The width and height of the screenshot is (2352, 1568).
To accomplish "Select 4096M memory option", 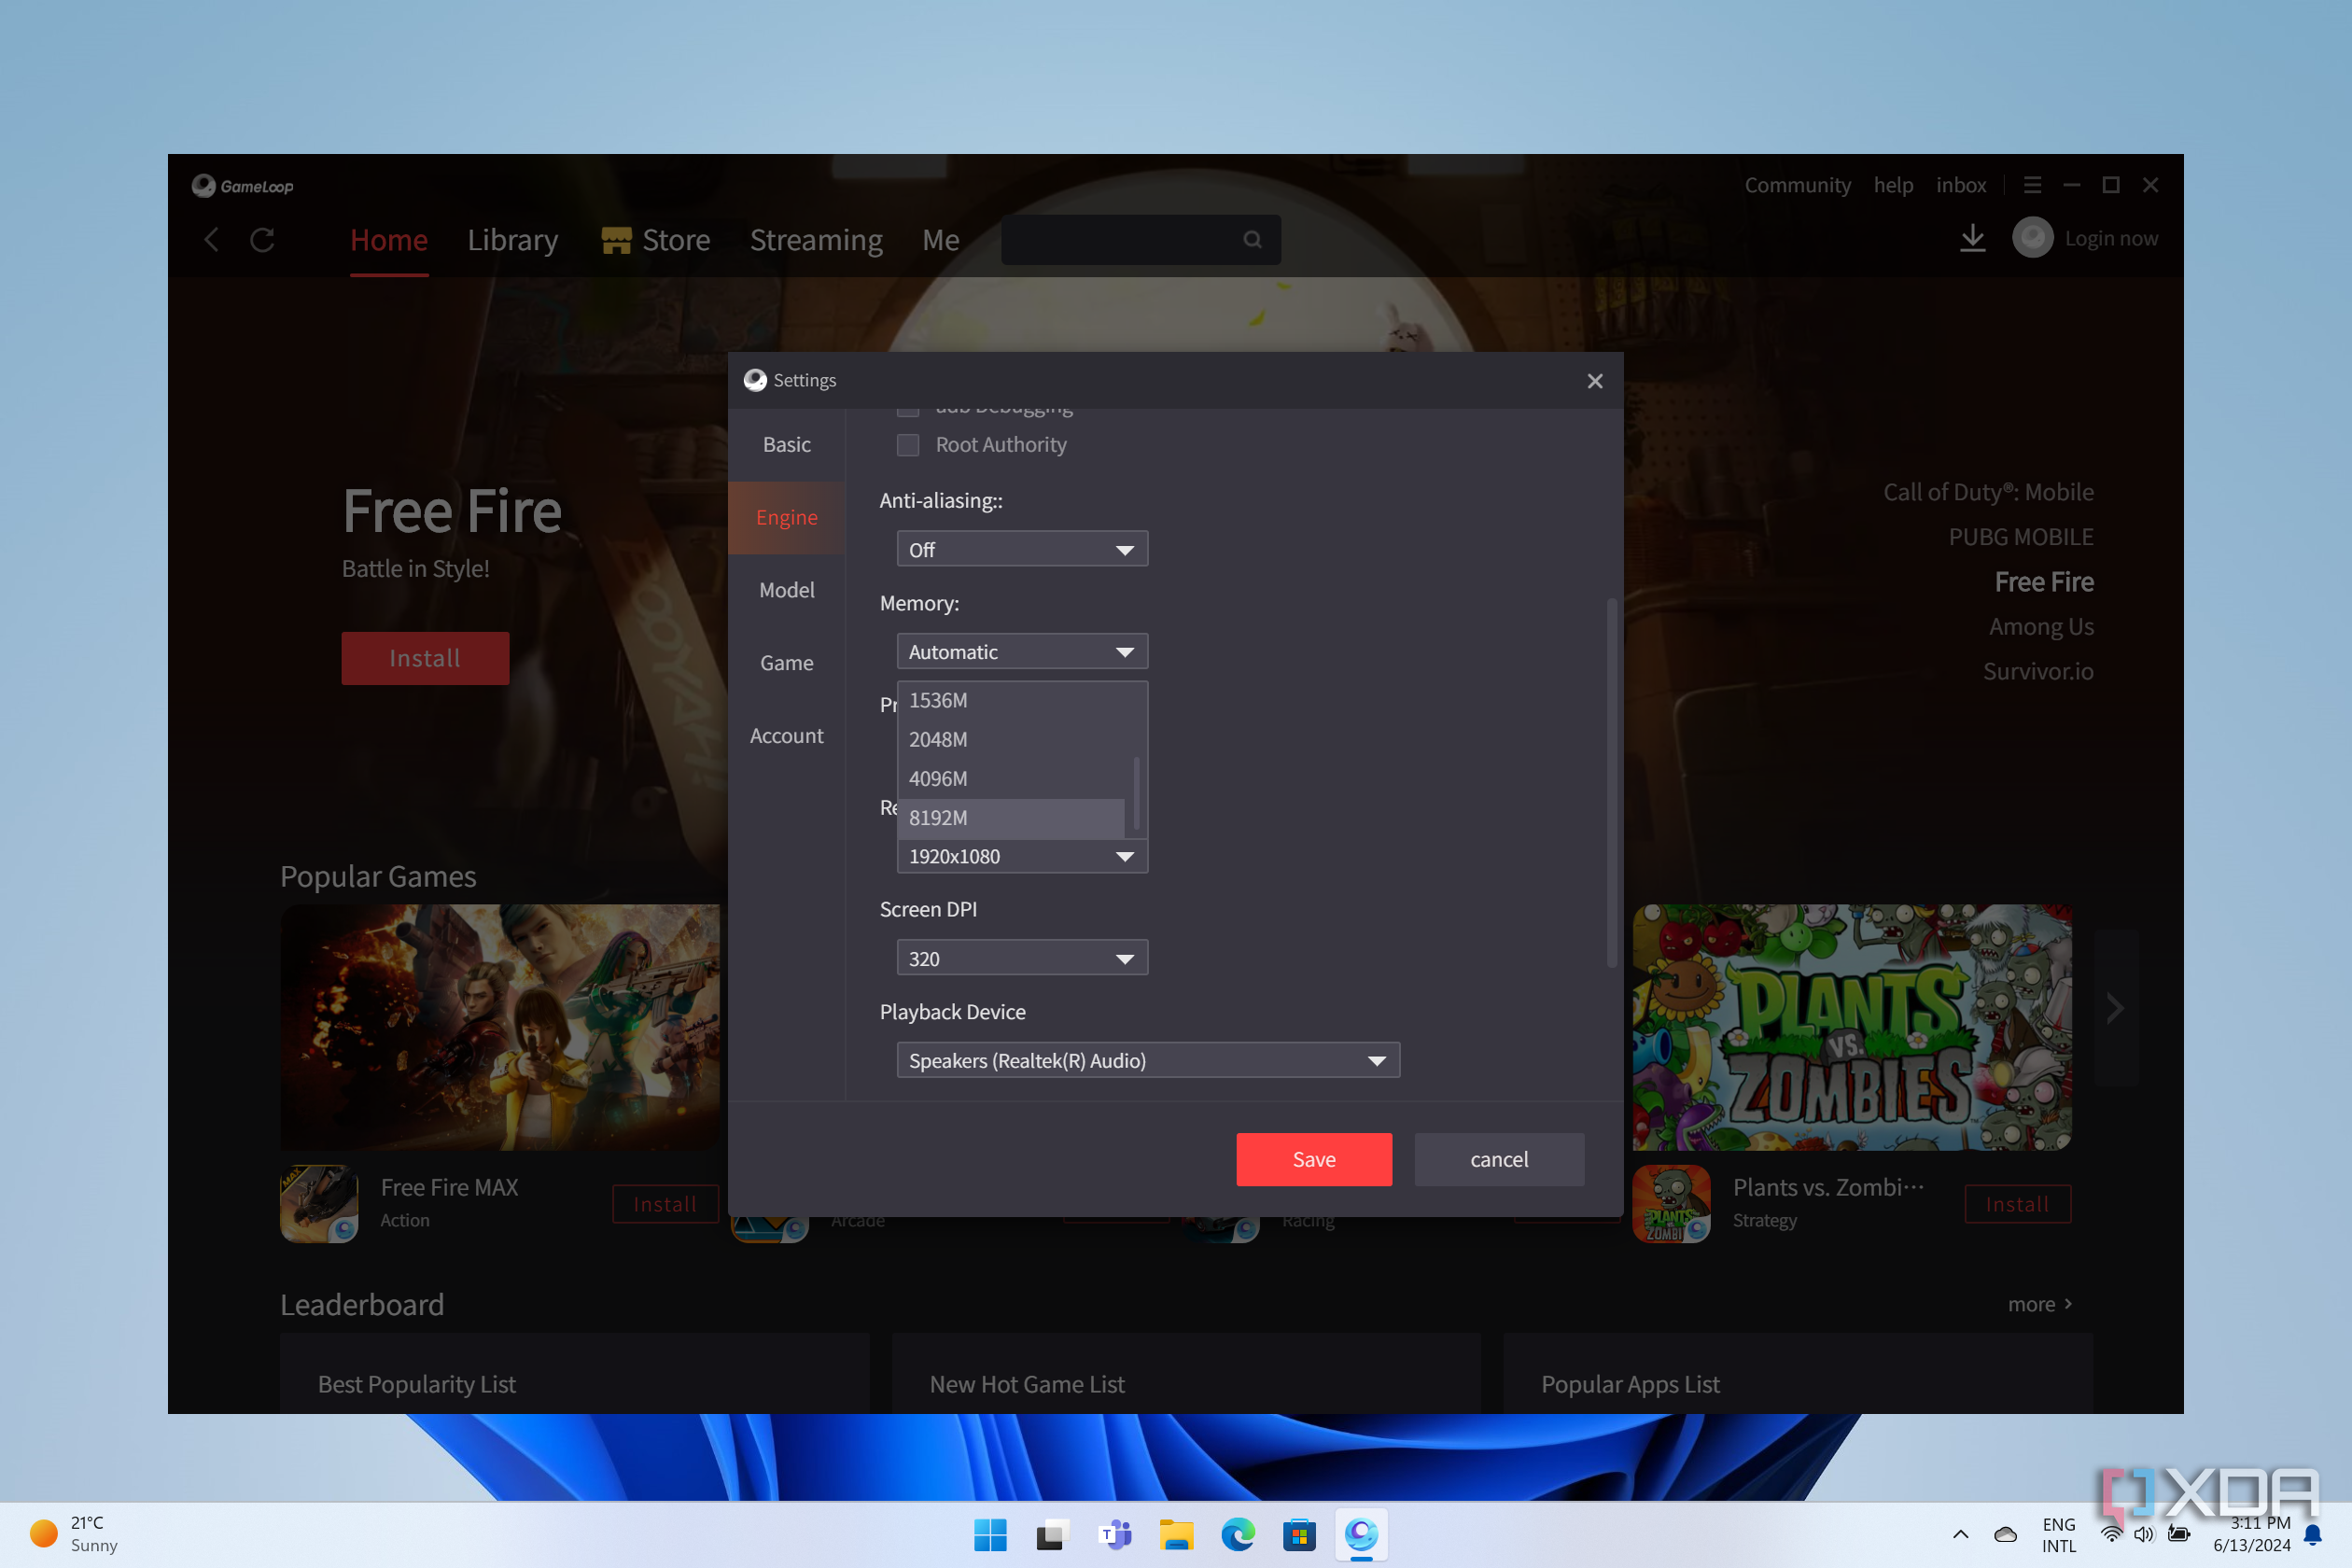I will pos(1012,779).
